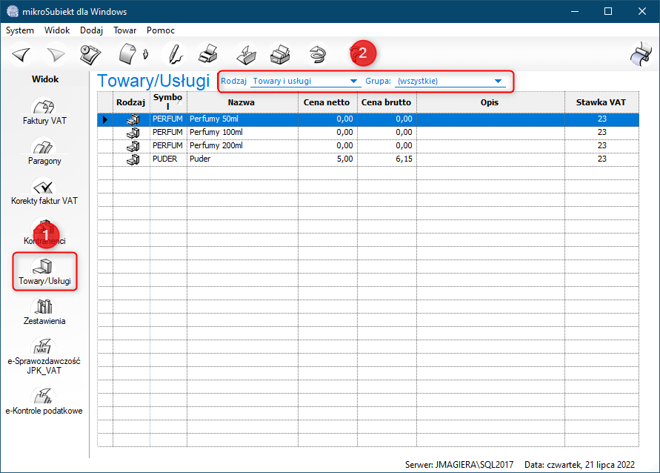Click the Towary/Usługi page heading
This screenshot has width=660, height=473.
(x=153, y=81)
